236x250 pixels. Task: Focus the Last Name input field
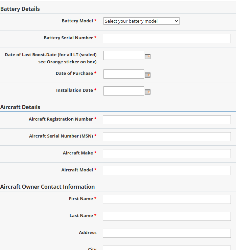[167, 216]
